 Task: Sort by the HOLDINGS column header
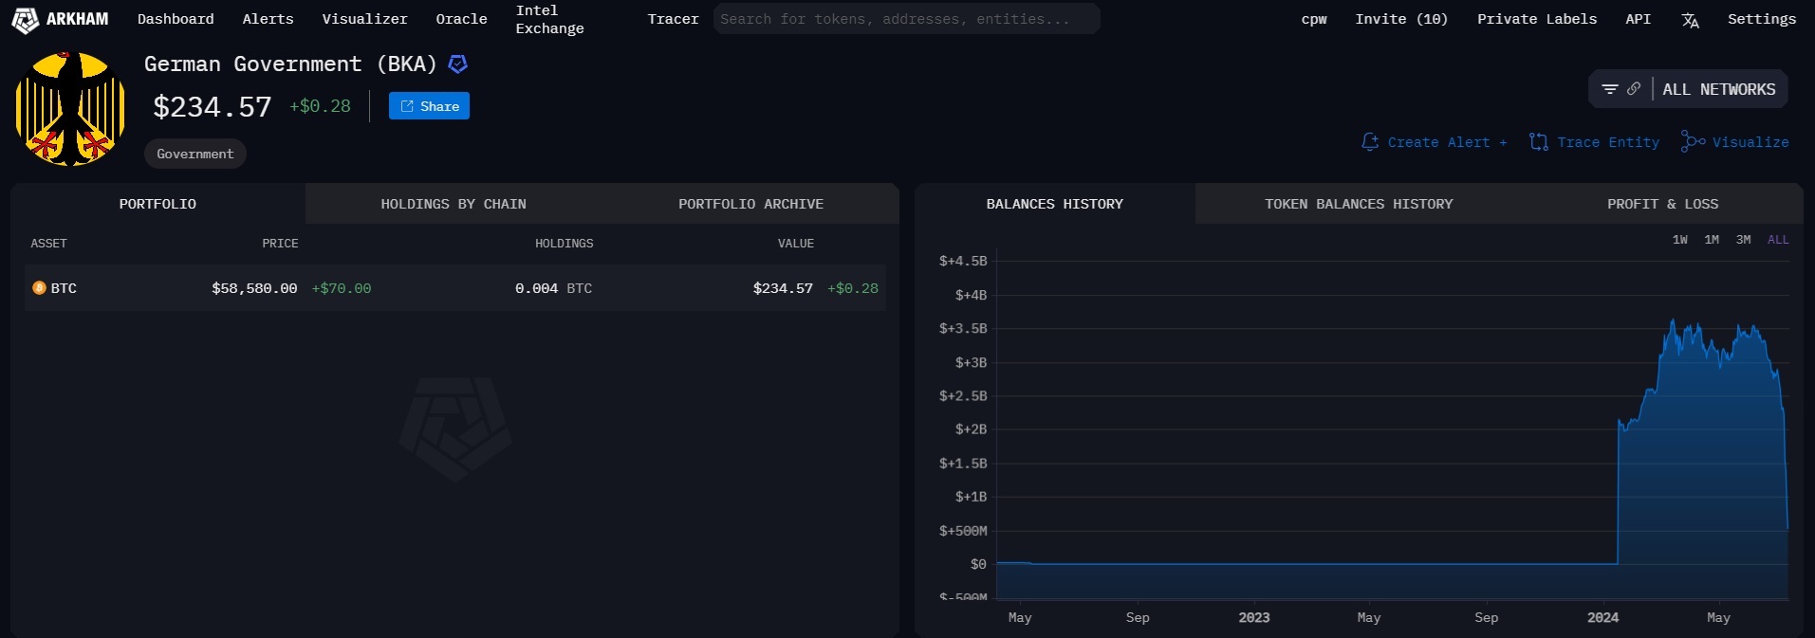(564, 244)
